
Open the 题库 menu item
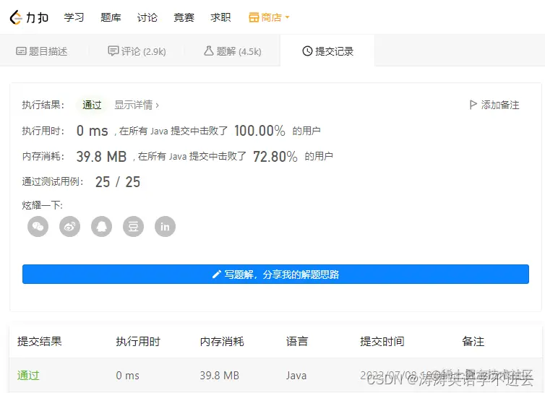[x=111, y=17]
